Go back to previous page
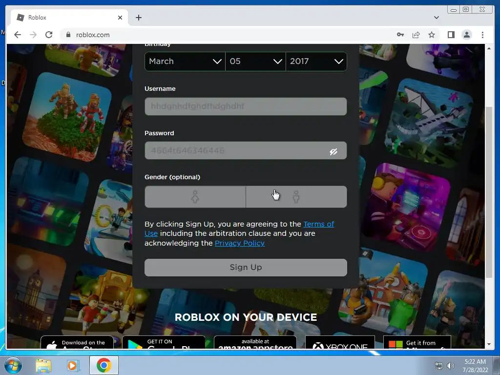Viewport: 500px width, 375px height. (18, 35)
